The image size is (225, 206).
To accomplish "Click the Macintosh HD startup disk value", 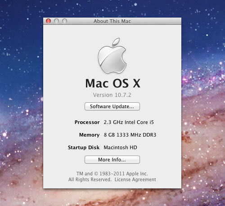I will 120,147.
